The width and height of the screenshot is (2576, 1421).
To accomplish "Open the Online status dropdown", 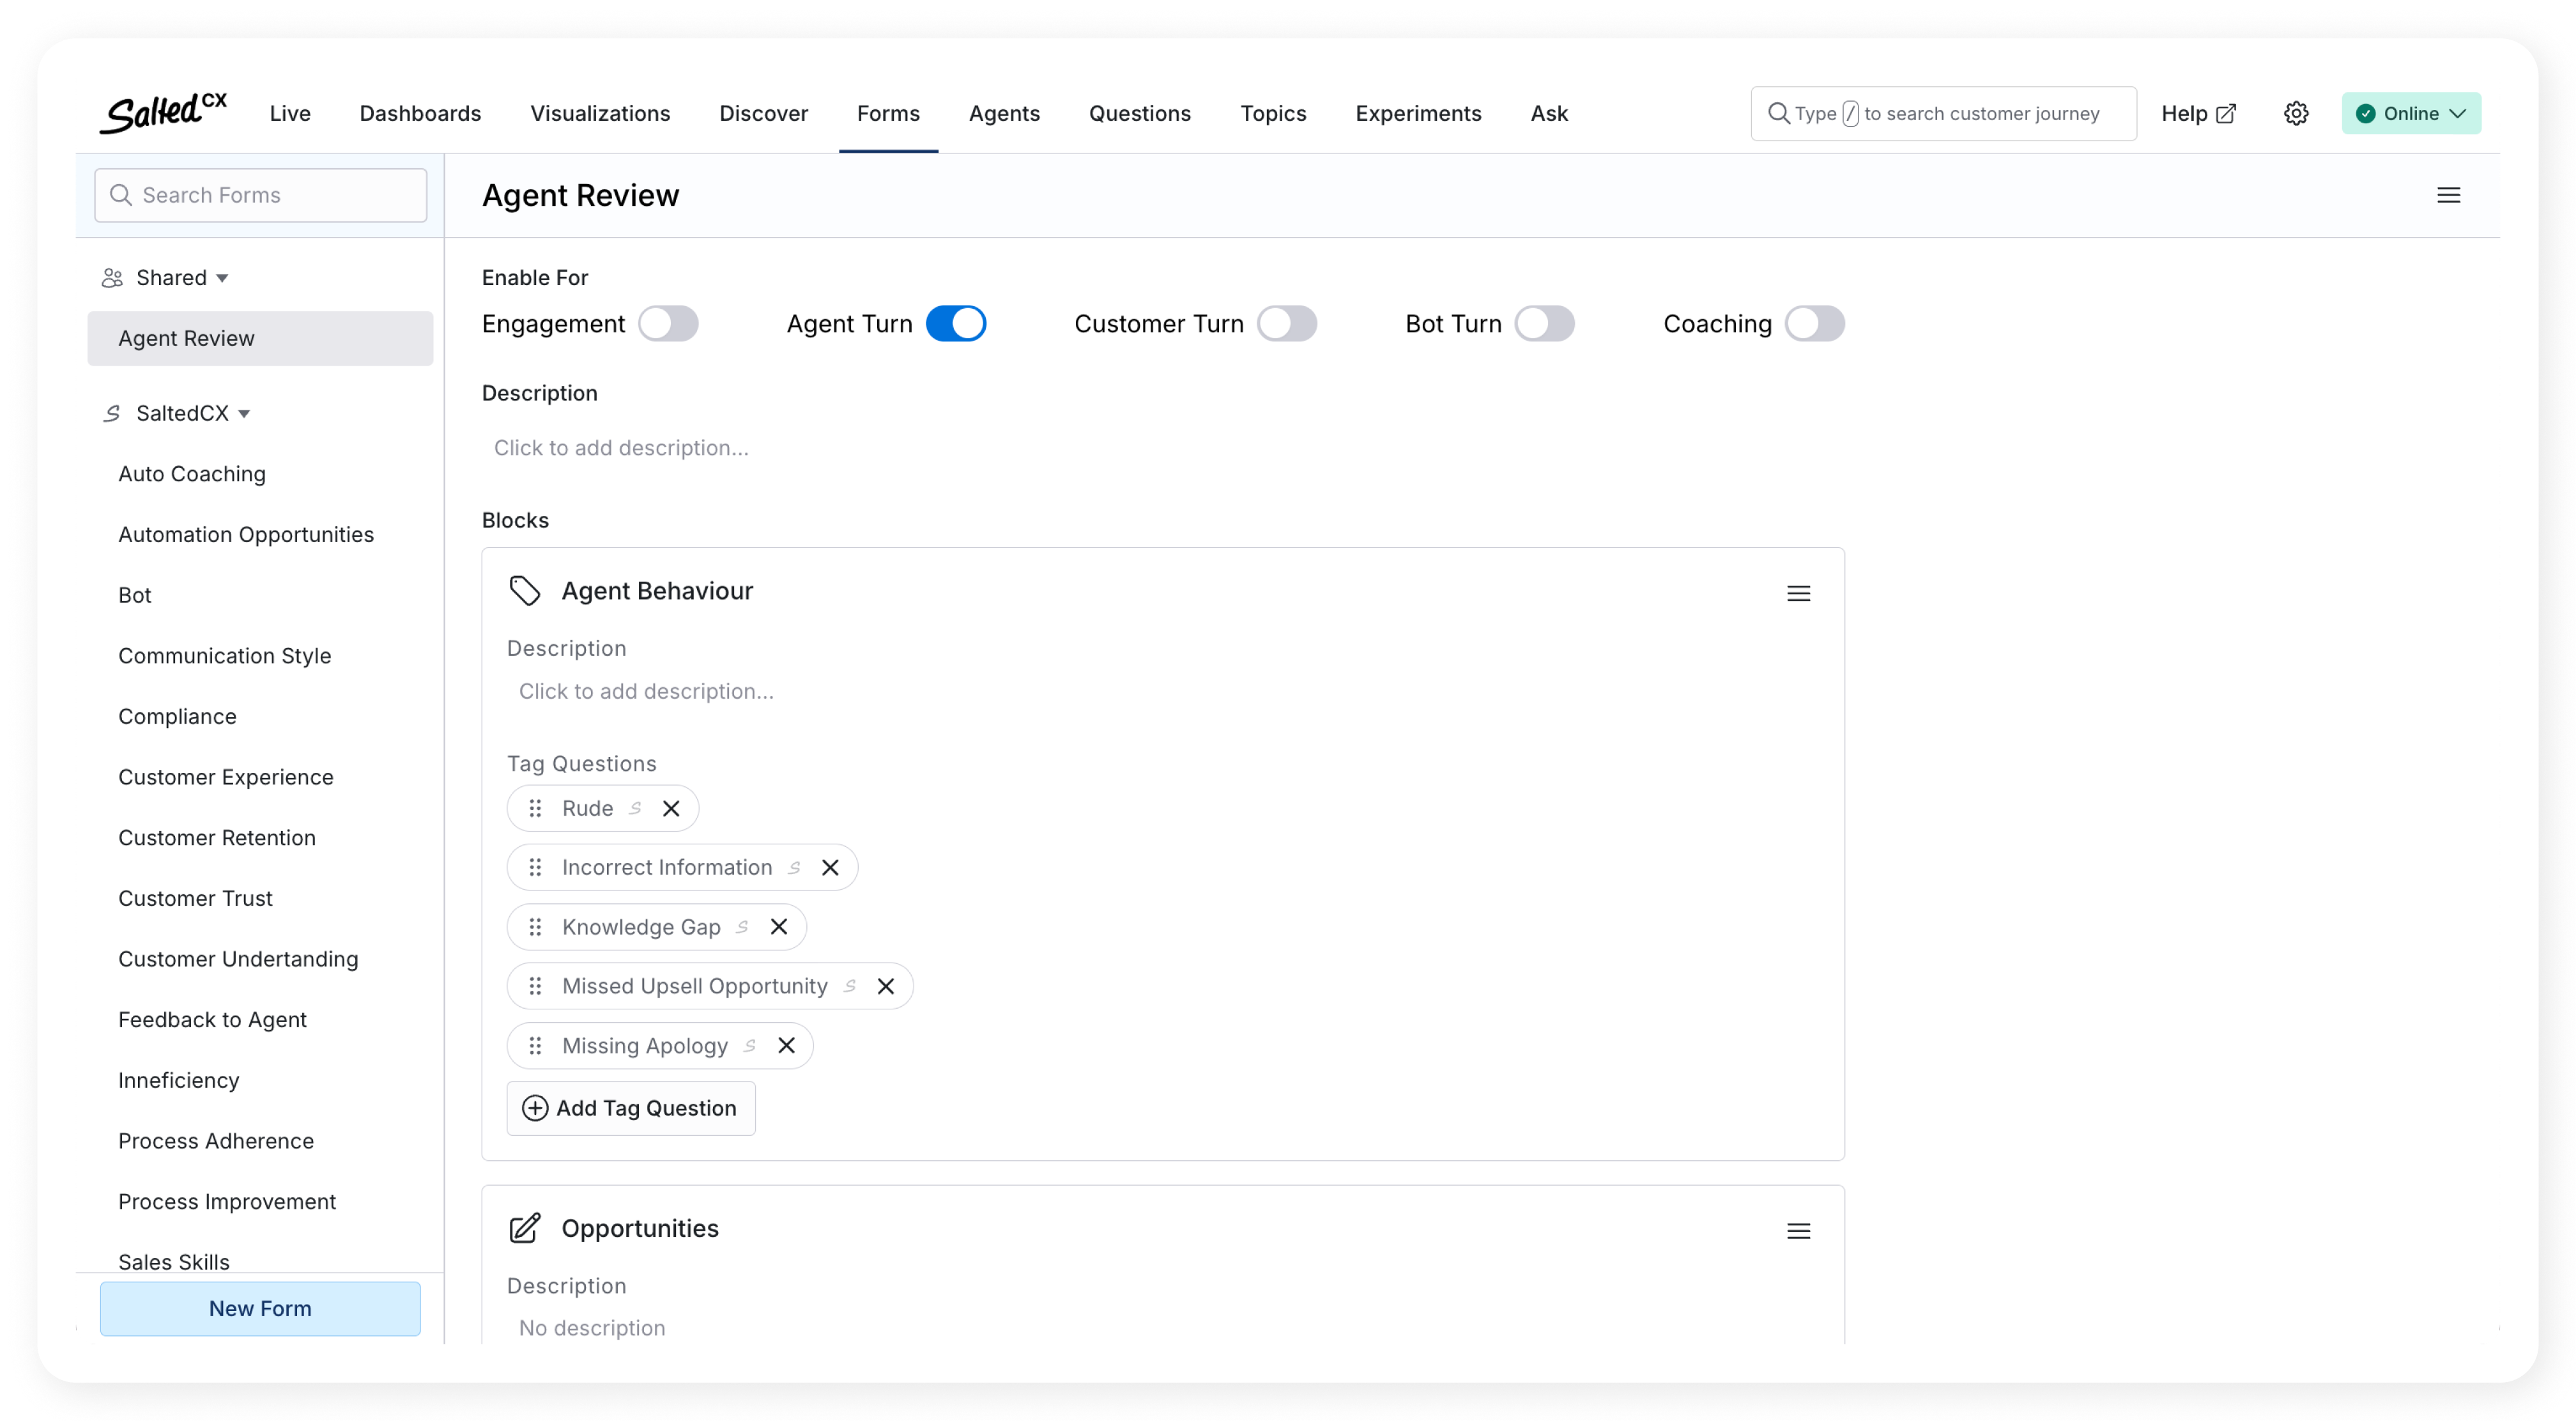I will pos(2410,113).
